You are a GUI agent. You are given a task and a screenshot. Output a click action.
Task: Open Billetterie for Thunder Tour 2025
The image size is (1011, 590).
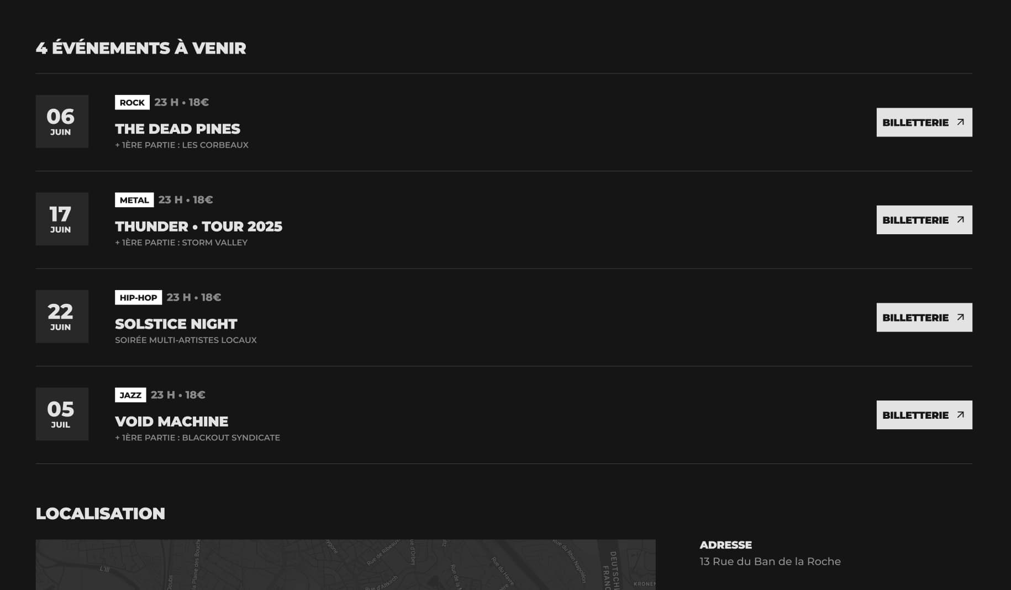924,220
